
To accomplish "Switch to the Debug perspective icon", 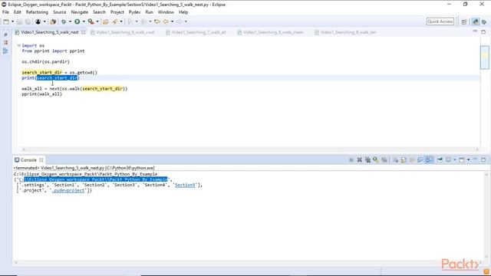I will [x=484, y=21].
